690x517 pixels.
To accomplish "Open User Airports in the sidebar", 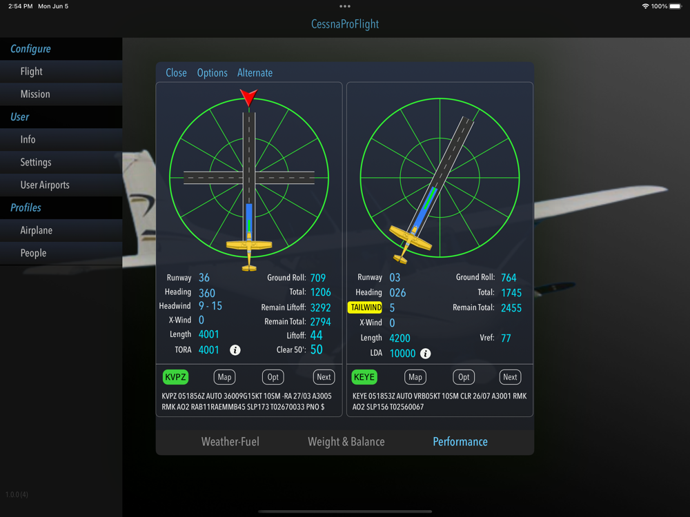I will (x=61, y=185).
